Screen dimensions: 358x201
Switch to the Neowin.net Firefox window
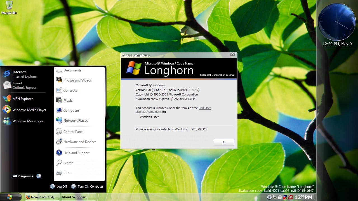(x=42, y=197)
